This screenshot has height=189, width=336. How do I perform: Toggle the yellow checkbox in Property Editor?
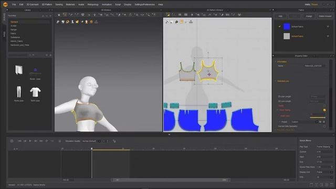[324, 110]
